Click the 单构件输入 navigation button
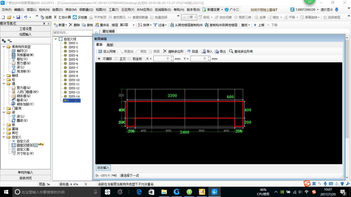Screen dimensions: 351x197 tap(25, 172)
